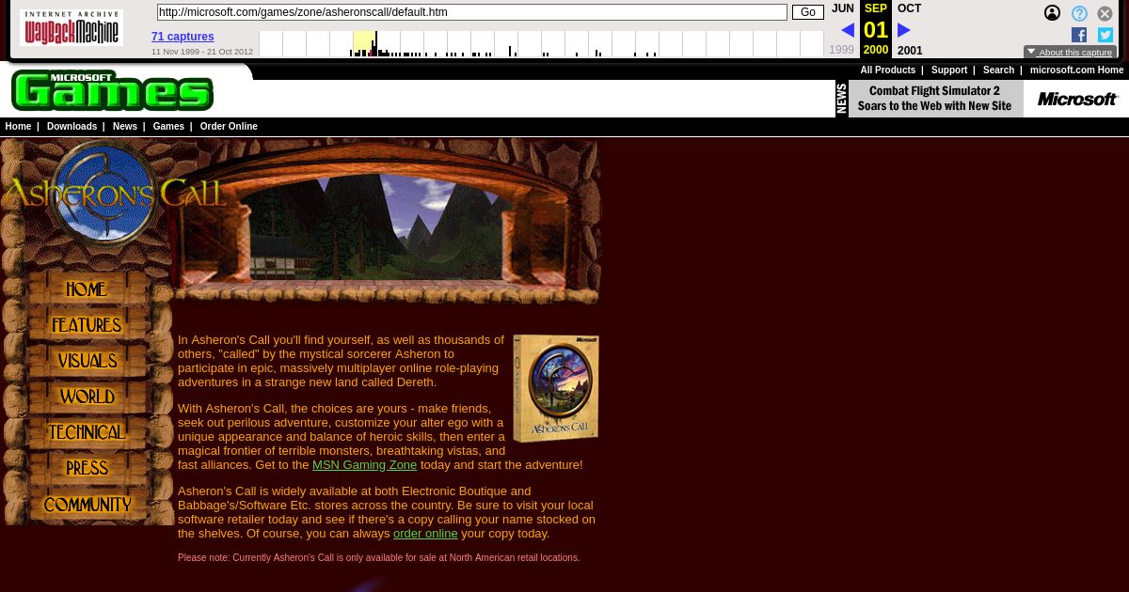Open Home in the Games nav bar
This screenshot has height=592, width=1129.
click(18, 127)
